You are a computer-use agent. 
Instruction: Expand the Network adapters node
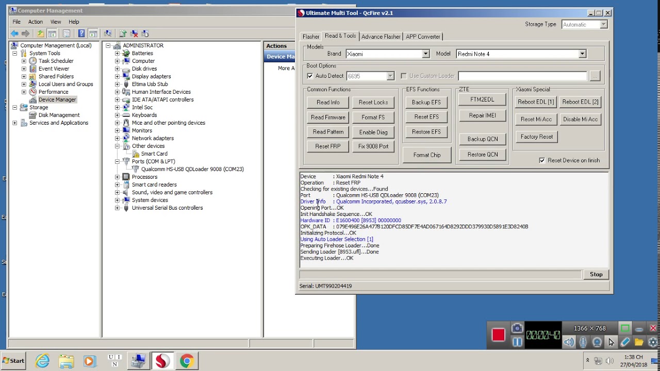[117, 138]
